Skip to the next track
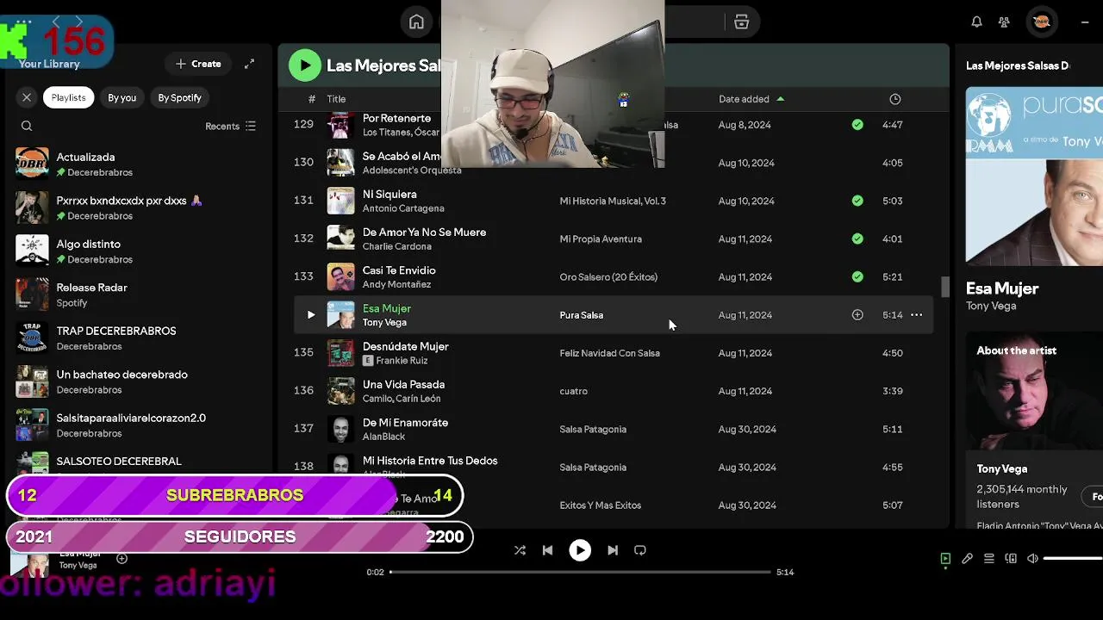Viewport: 1103px width, 620px height. [x=613, y=550]
